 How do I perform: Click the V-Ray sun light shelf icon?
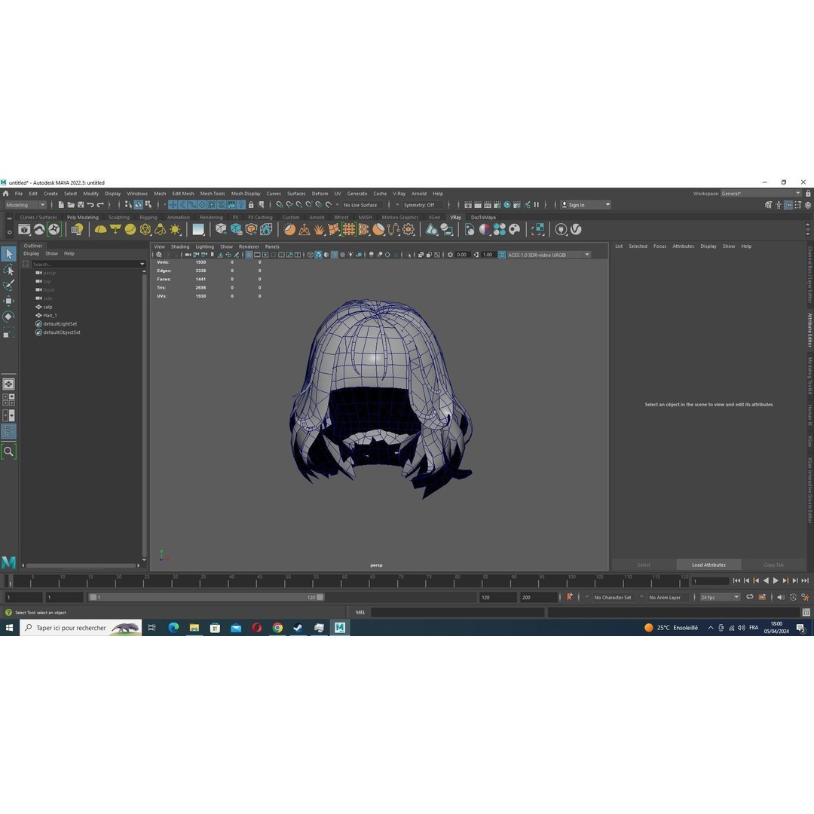click(x=176, y=229)
